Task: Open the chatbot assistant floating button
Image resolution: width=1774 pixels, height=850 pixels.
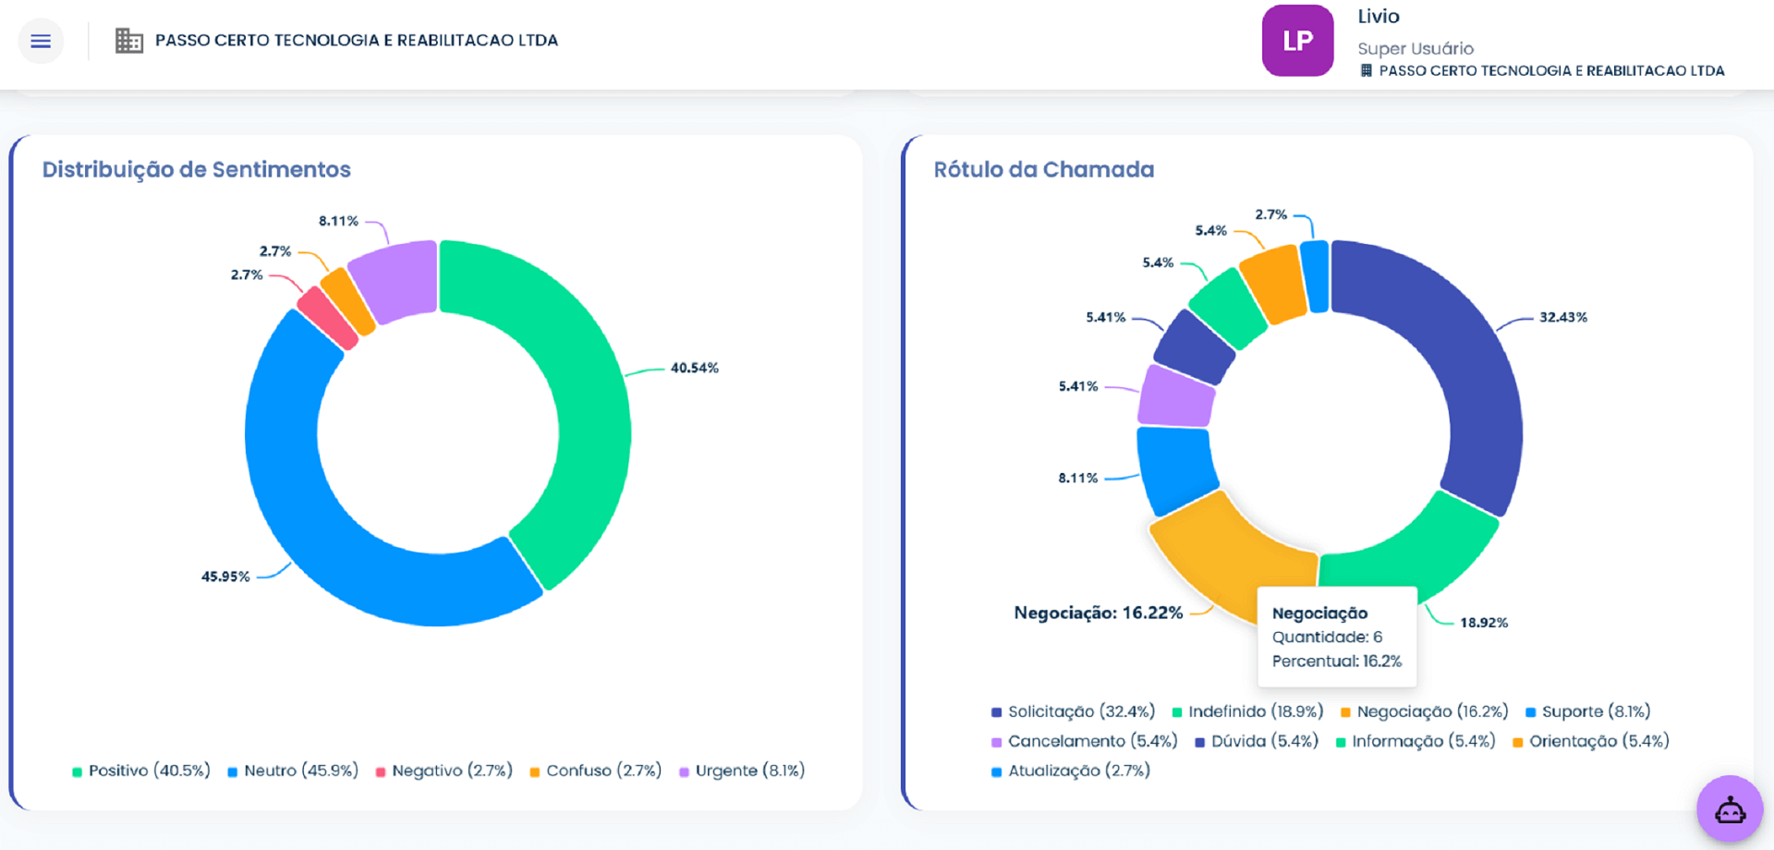Action: coord(1729,810)
